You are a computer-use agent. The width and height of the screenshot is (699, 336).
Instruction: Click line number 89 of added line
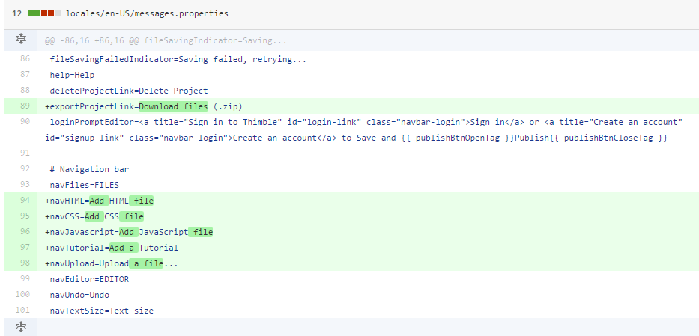click(25, 106)
